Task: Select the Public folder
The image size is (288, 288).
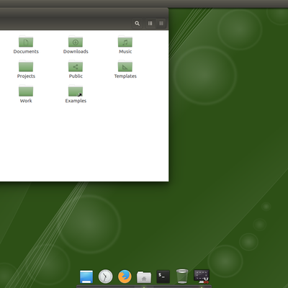Action: pos(76,69)
